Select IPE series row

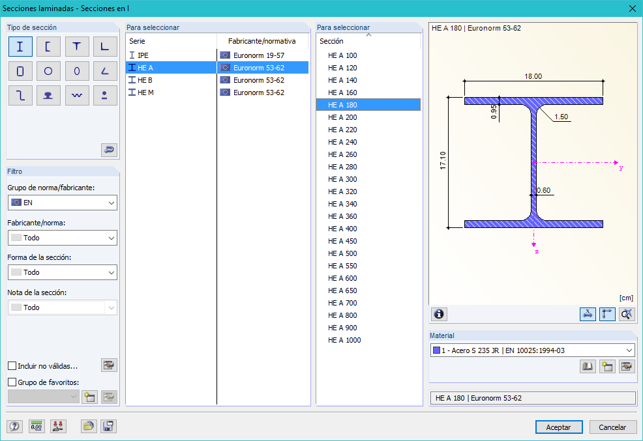217,55
